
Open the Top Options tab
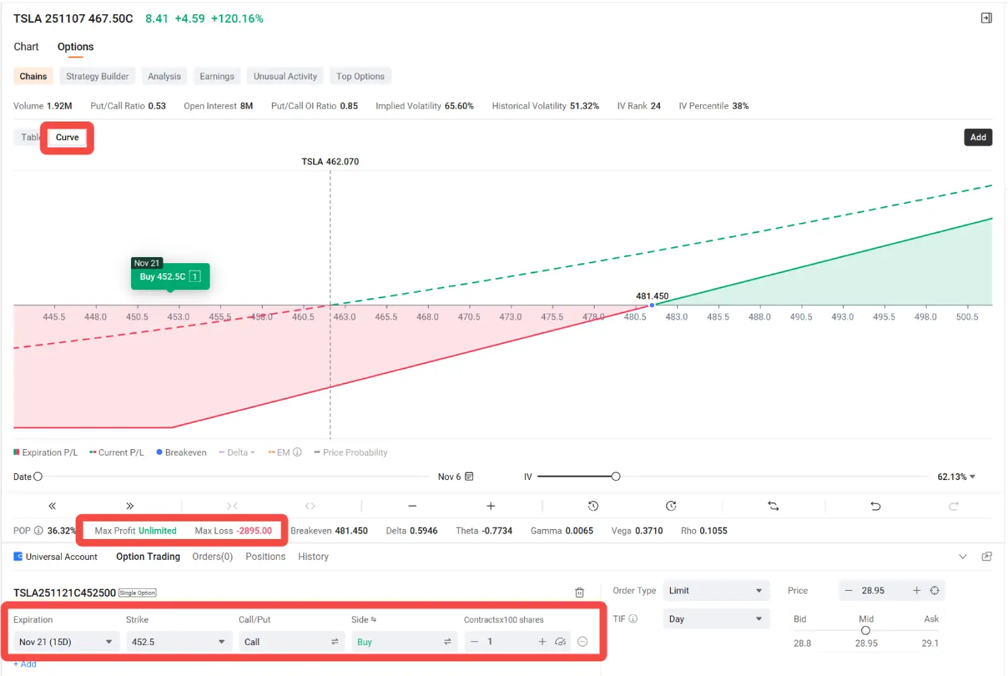360,76
